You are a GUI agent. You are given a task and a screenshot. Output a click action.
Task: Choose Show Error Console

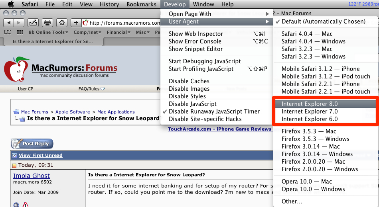pos(217,41)
